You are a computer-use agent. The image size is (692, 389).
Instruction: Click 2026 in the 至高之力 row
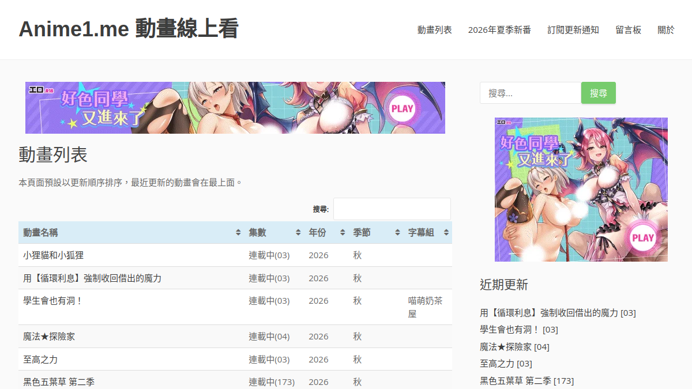click(x=318, y=360)
